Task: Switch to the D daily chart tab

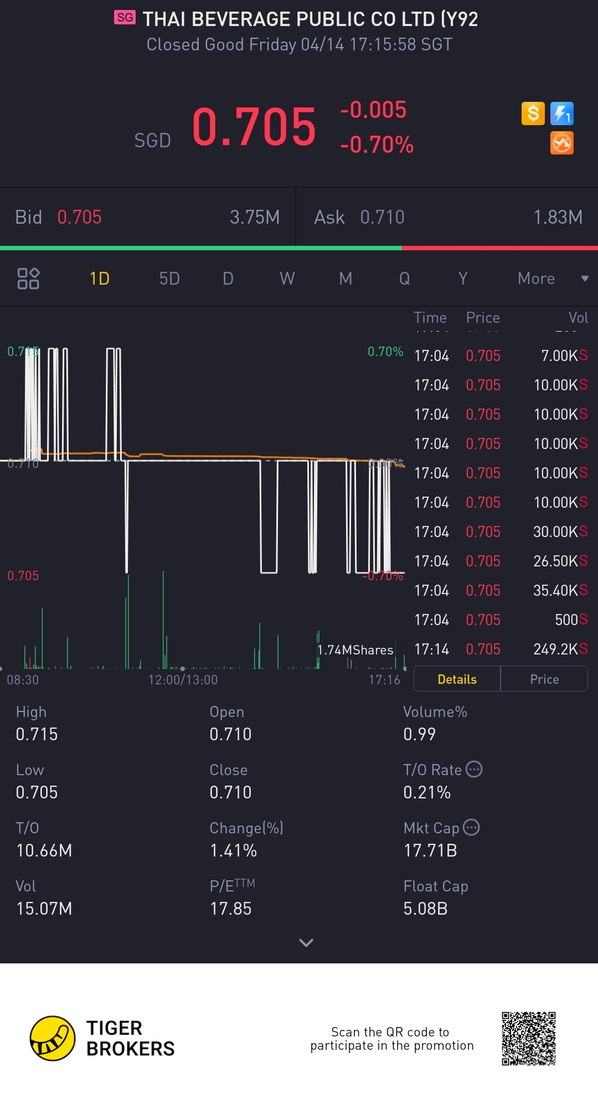Action: tap(228, 278)
